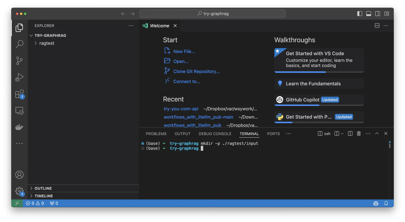Image resolution: width=405 pixels, height=222 pixels.
Task: Open recent try-you-com-api project
Action: pos(181,109)
